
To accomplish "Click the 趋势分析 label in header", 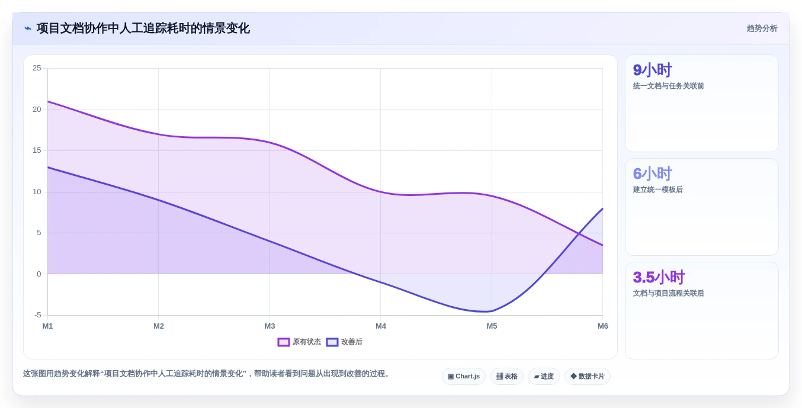I will click(762, 28).
